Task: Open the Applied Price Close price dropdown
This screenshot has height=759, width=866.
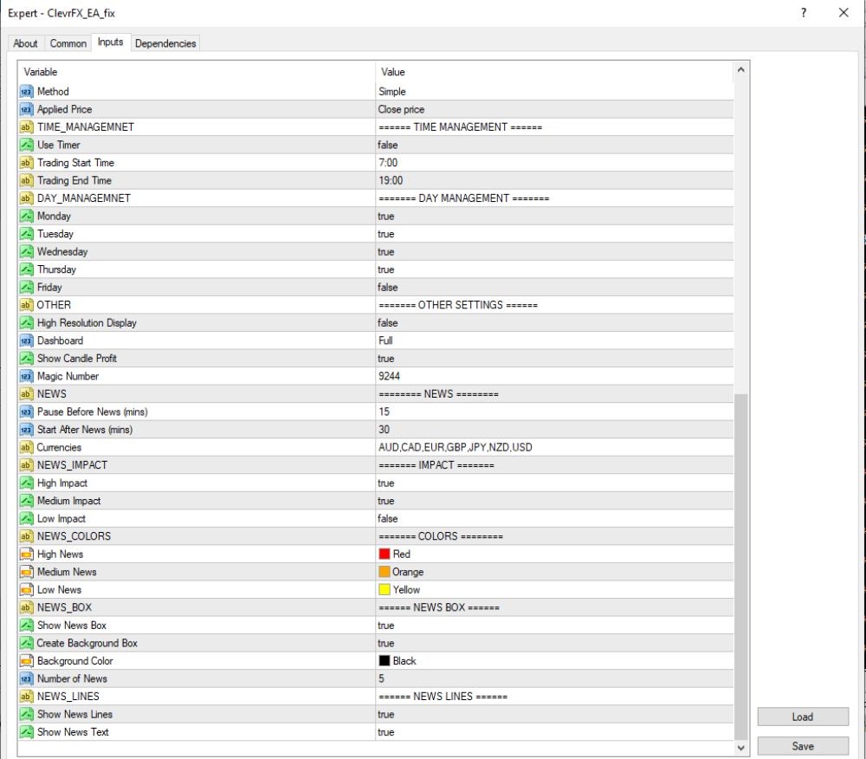Action: point(554,109)
